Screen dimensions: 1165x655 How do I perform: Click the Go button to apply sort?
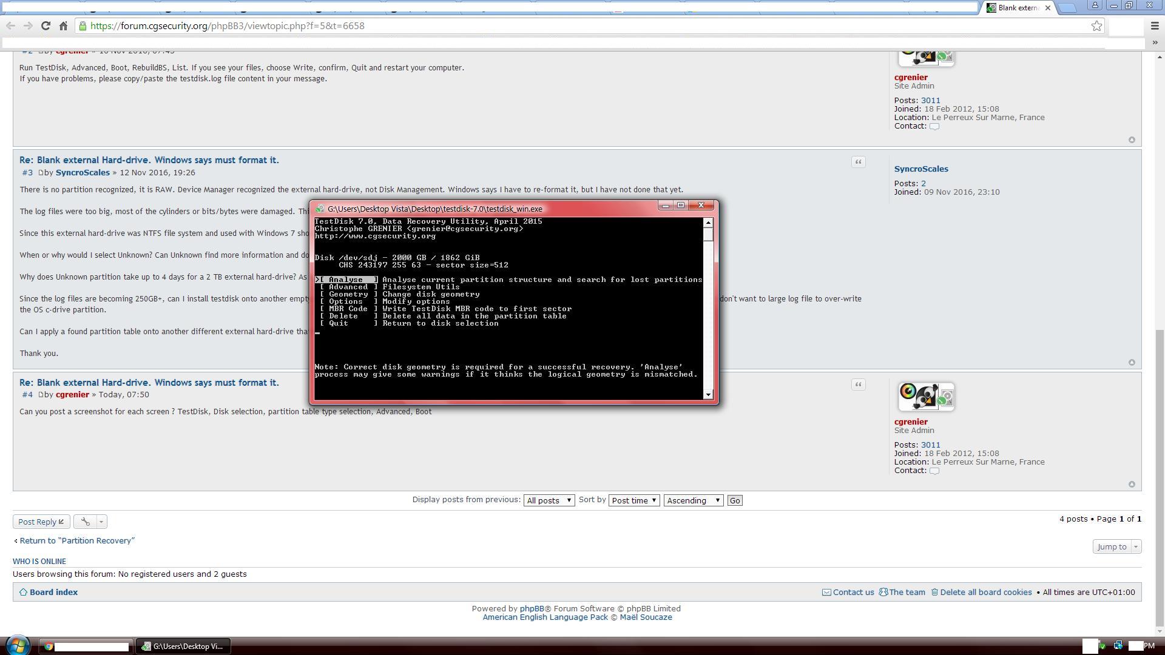pos(735,500)
